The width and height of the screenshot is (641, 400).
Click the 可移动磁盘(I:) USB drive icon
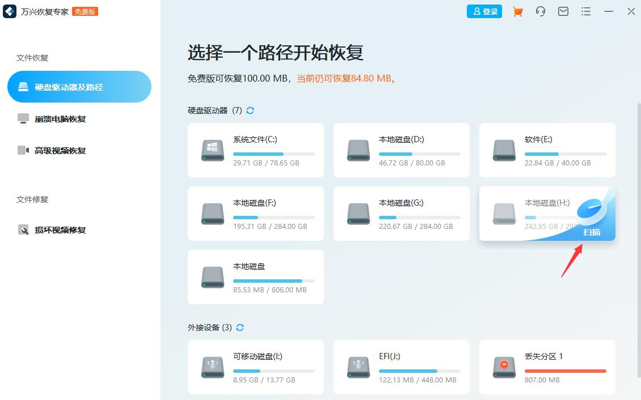(x=213, y=367)
